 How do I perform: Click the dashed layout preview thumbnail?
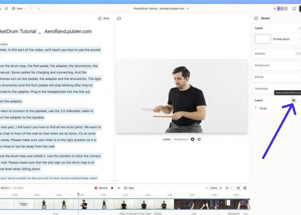(x=263, y=39)
